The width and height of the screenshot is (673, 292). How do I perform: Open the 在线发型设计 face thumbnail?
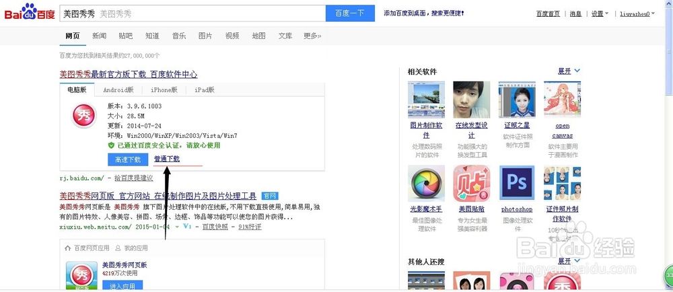click(471, 100)
